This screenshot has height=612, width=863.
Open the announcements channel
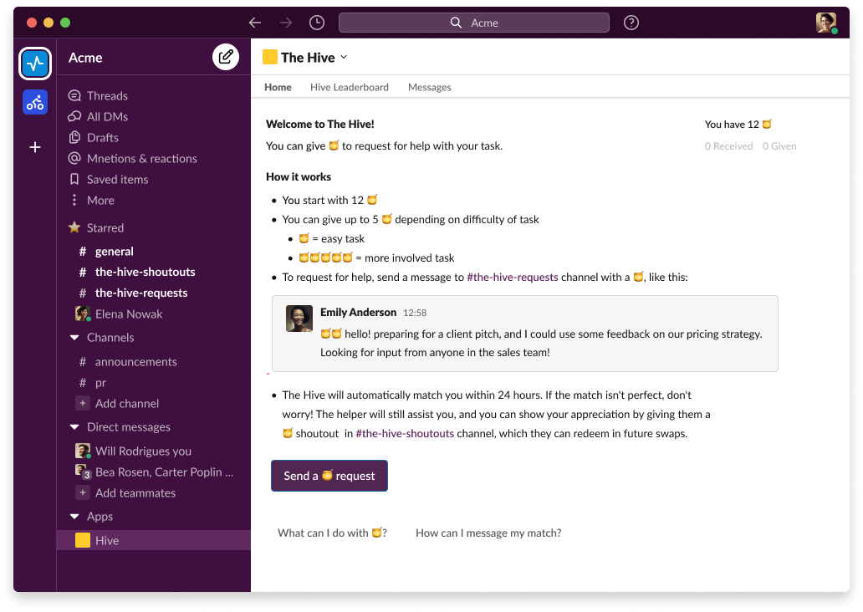(x=135, y=361)
